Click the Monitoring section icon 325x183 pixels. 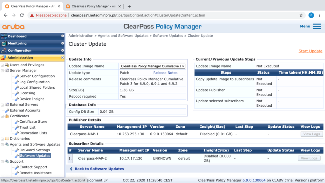point(4,44)
